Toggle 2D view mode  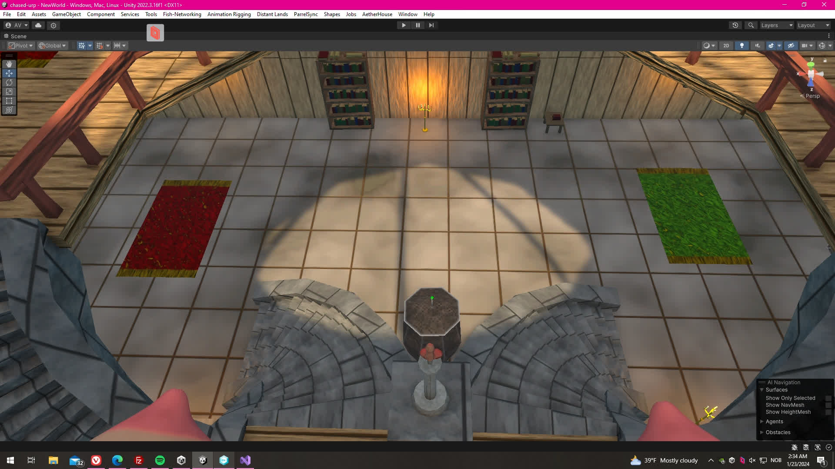726,46
